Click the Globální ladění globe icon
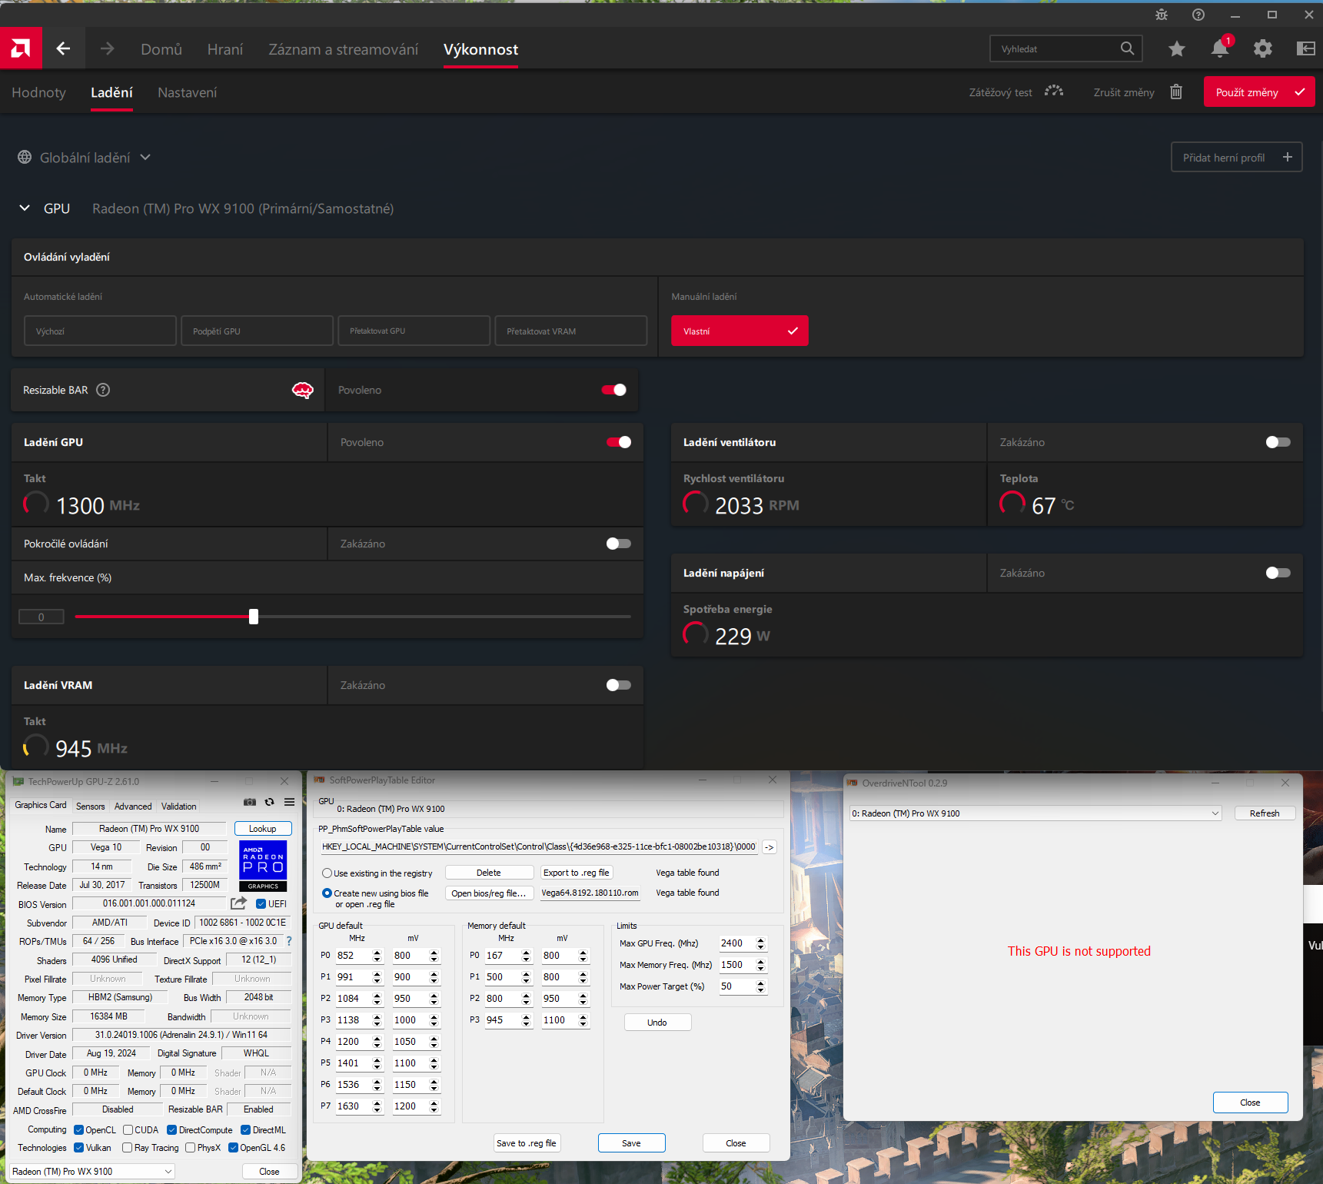1323x1184 pixels. point(25,157)
